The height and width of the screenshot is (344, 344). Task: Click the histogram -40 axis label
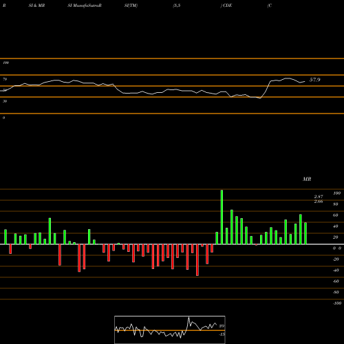click(x=336, y=270)
